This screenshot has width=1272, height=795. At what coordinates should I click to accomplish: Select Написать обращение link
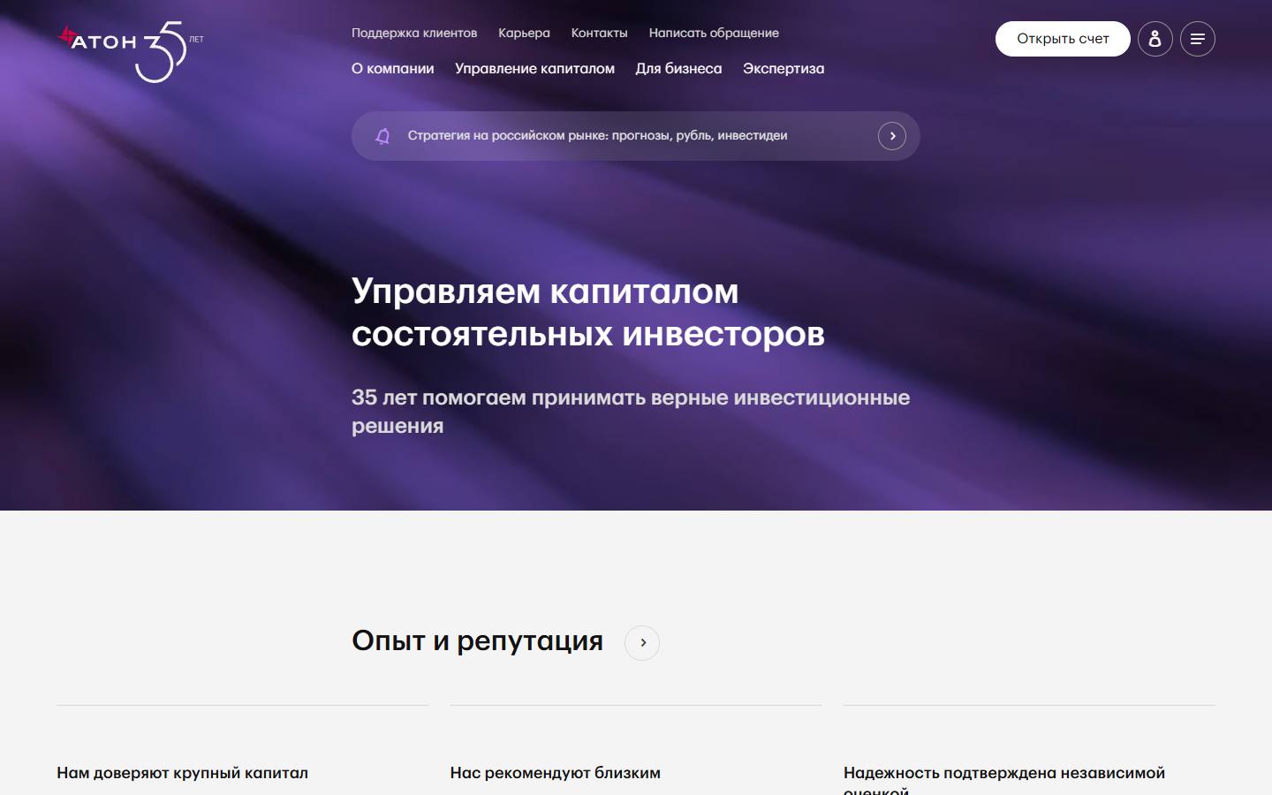[x=714, y=33]
